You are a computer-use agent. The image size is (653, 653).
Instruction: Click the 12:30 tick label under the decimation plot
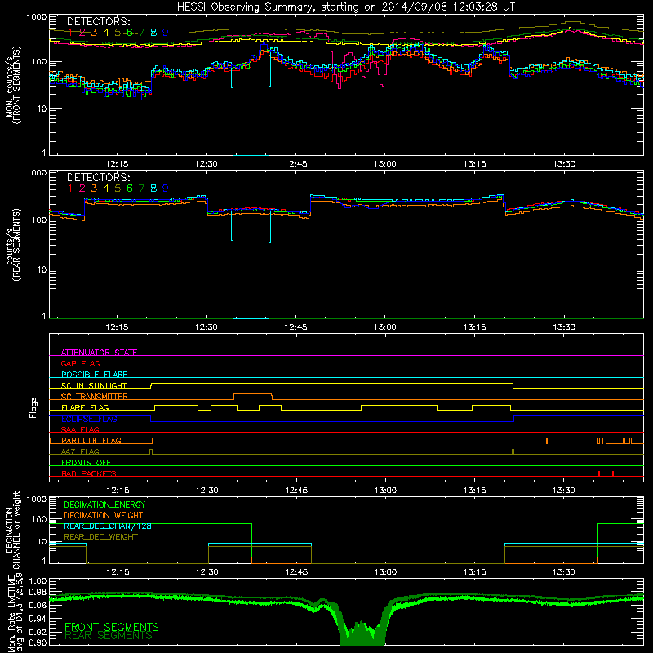207,572
